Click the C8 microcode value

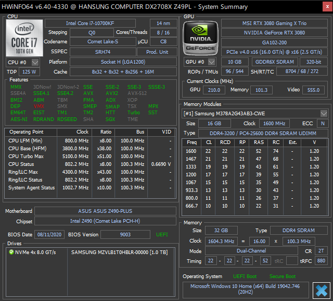pos(163,42)
